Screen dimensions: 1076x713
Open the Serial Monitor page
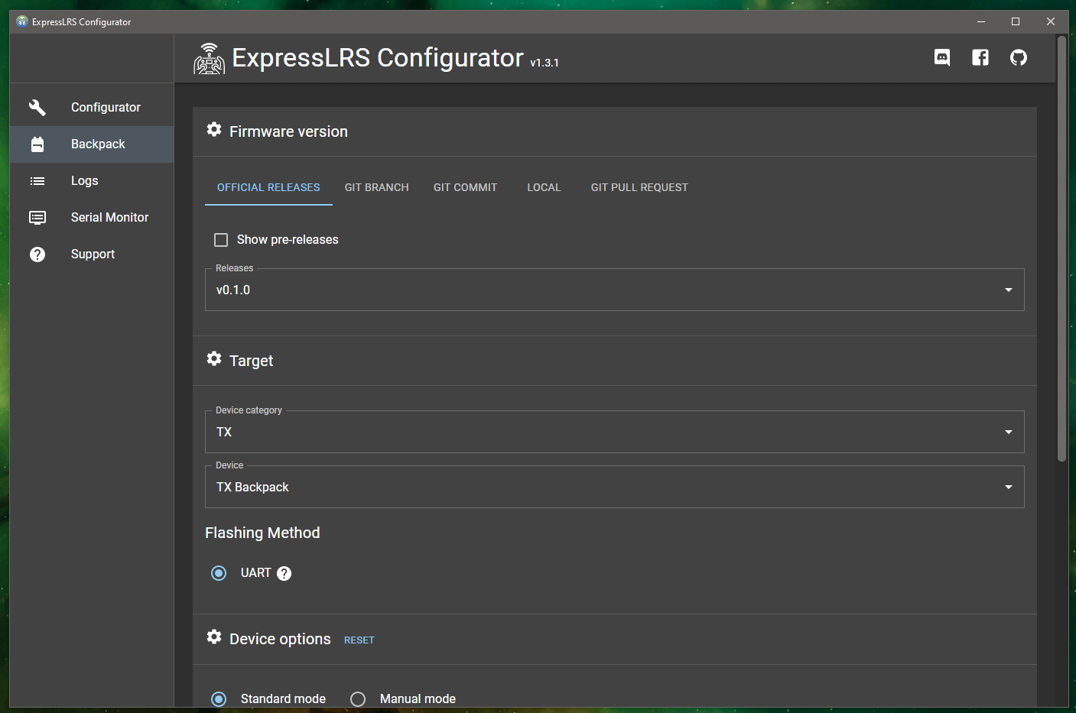(x=92, y=218)
